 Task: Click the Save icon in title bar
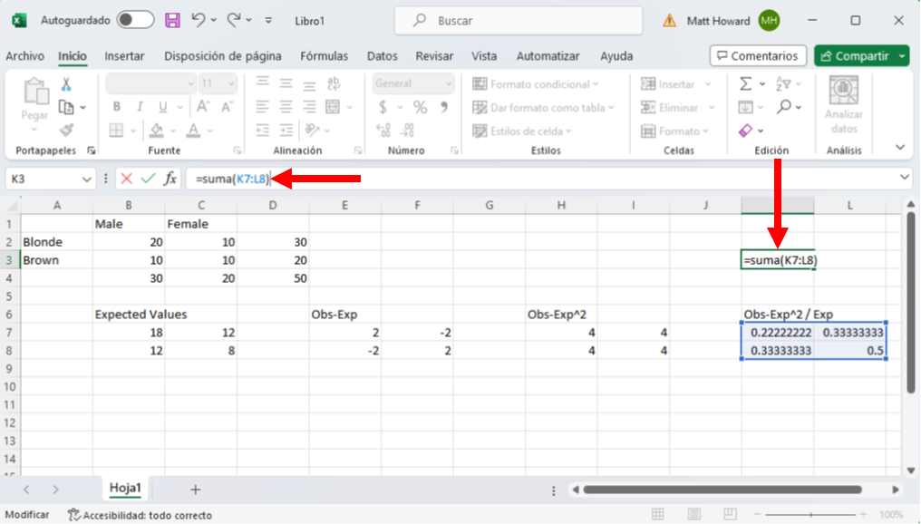171,19
